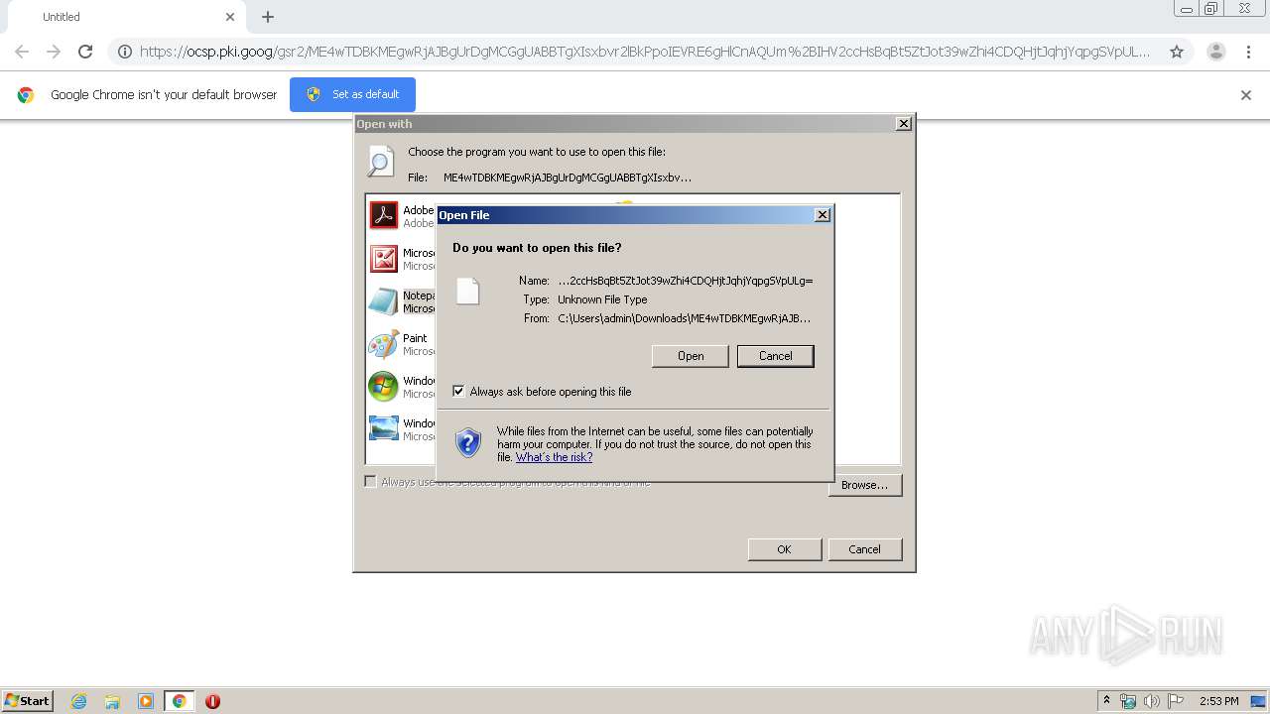This screenshot has height=714, width=1270.
Task: Uncheck Always ask before opening this file
Action: point(458,392)
